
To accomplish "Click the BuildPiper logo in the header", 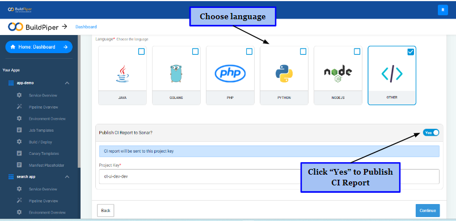I will click(x=33, y=27).
